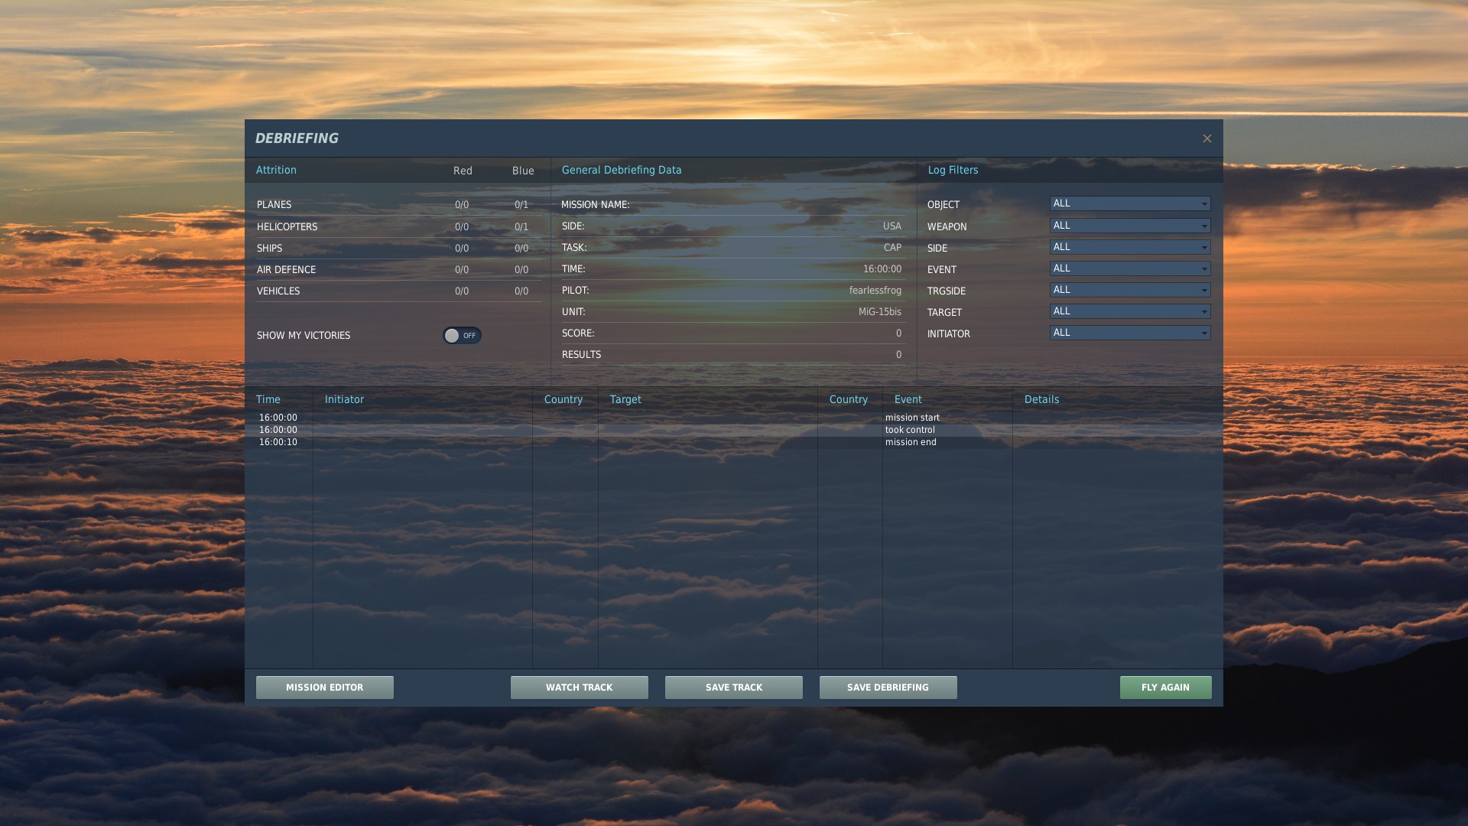Click the pilot name fearlessfrog field

pyautogui.click(x=875, y=290)
